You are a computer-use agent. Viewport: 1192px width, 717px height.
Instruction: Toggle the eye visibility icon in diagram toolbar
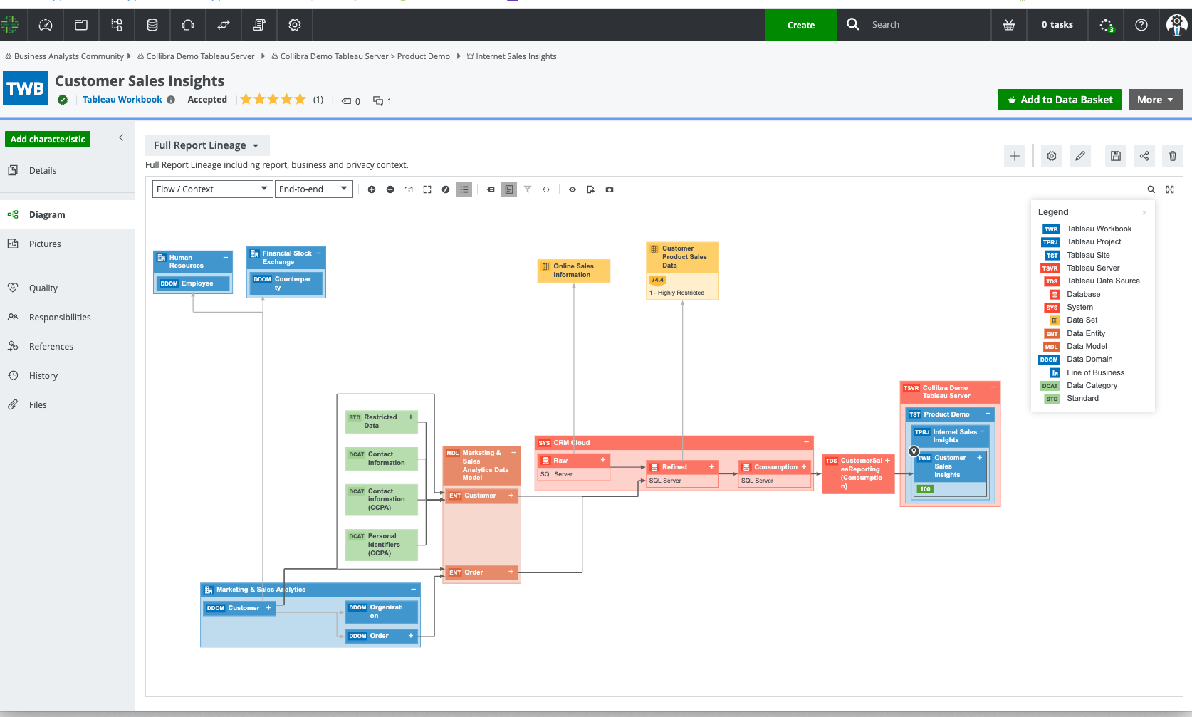(573, 189)
